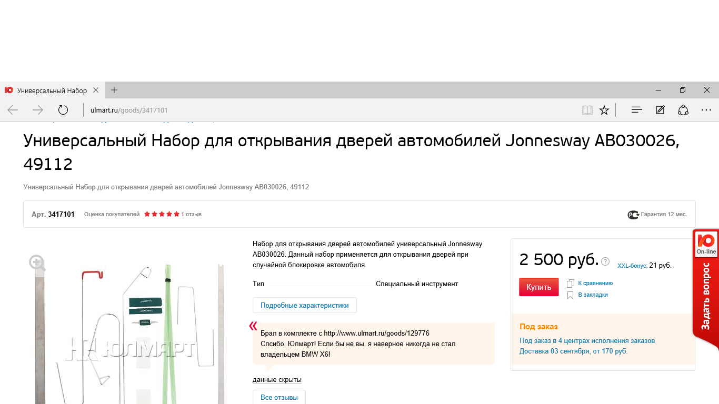This screenshot has height=404, width=719.
Task: Click the magnifier zoom icon on product image
Action: click(37, 262)
